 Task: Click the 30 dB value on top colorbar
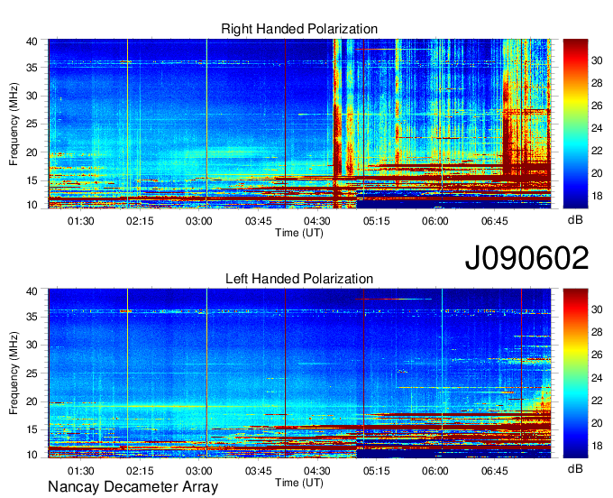[597, 60]
